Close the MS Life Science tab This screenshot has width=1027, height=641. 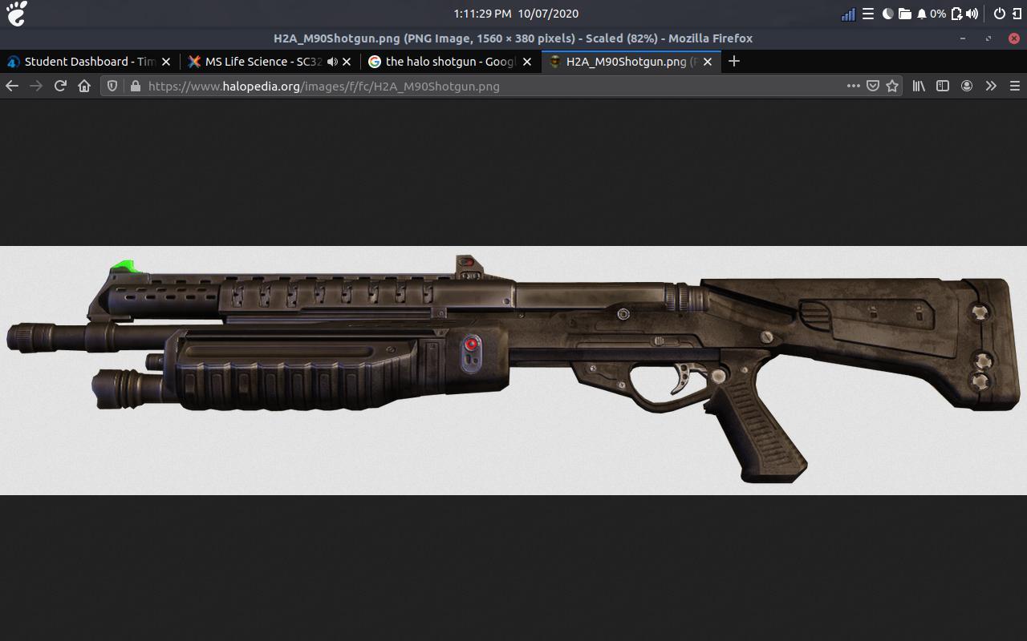point(347,62)
